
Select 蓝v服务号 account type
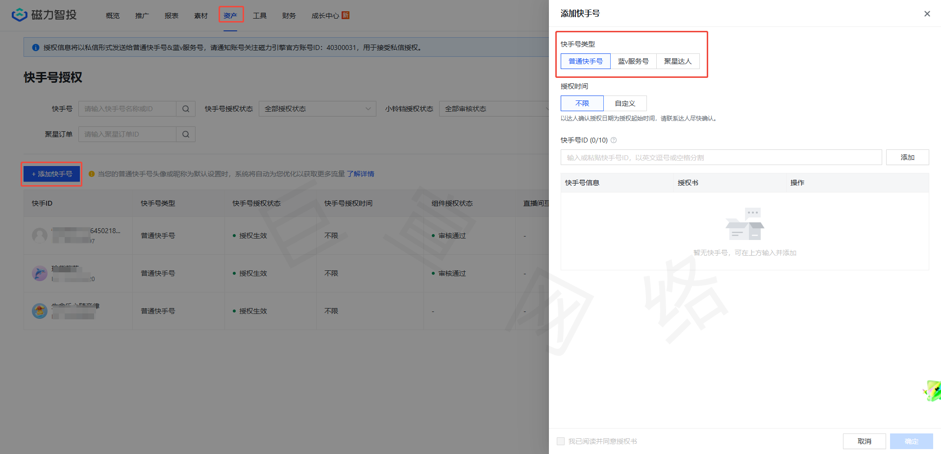[633, 61]
